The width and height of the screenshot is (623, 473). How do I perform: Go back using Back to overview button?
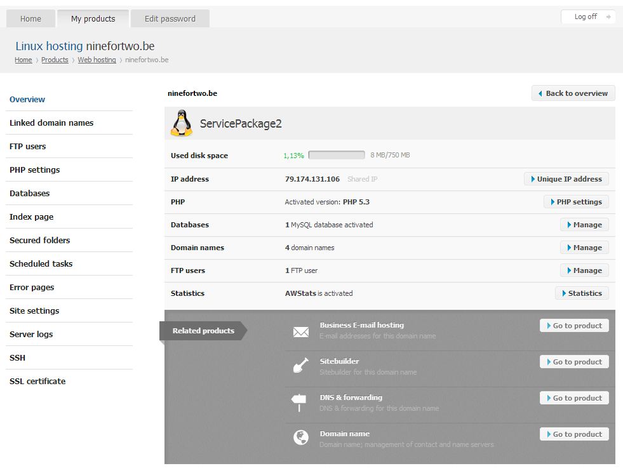tap(573, 93)
